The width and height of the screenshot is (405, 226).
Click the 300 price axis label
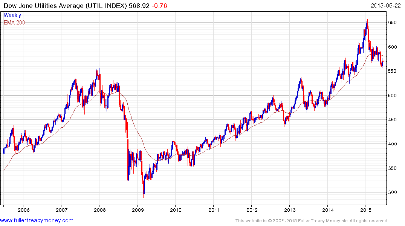pos(392,192)
